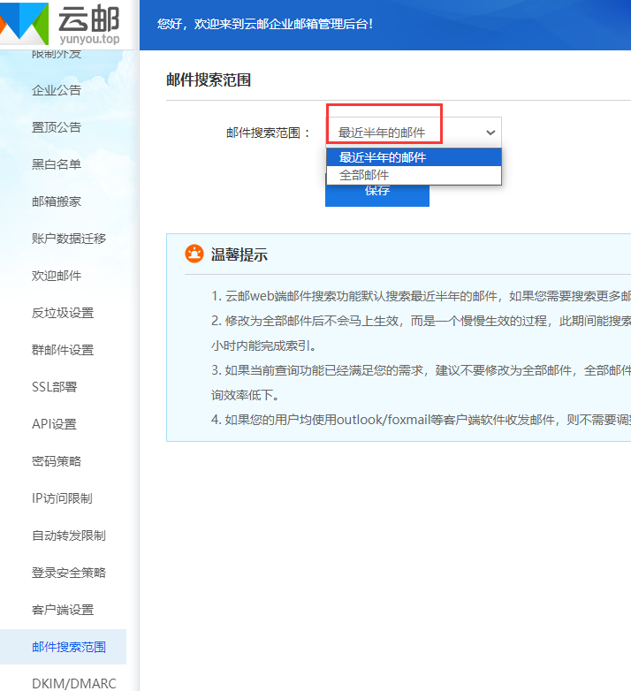Screen dimensions: 631x691
Task: Open 反垃圾设置 in the sidebar
Action: pyautogui.click(x=63, y=313)
